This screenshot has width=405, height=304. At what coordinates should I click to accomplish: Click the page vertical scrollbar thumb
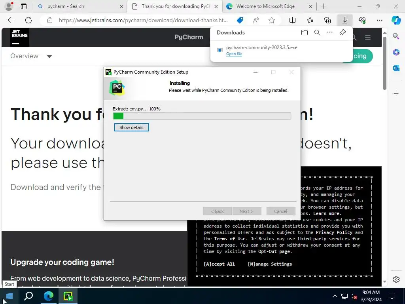point(384,63)
